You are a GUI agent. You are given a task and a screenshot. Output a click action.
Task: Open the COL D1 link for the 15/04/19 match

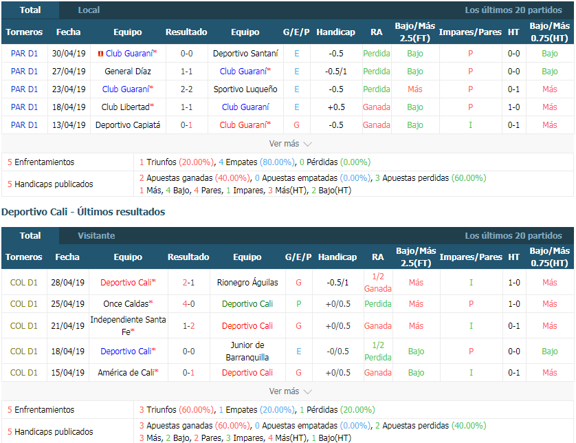pyautogui.click(x=24, y=373)
